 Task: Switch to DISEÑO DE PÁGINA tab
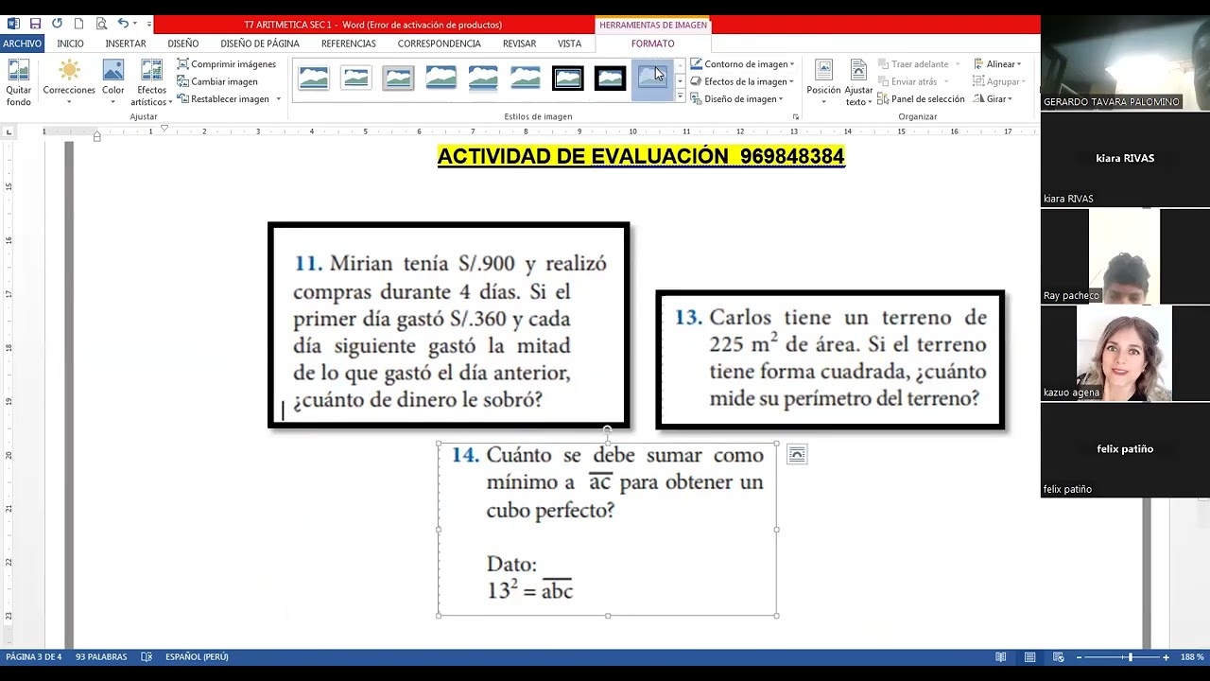pos(260,44)
